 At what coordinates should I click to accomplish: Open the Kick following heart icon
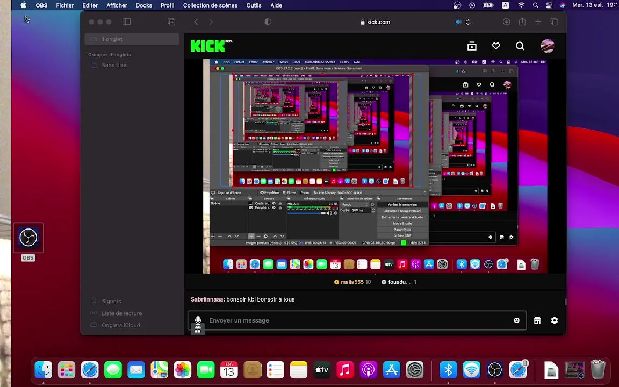[496, 46]
